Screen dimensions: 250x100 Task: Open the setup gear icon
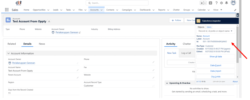point(221,3)
